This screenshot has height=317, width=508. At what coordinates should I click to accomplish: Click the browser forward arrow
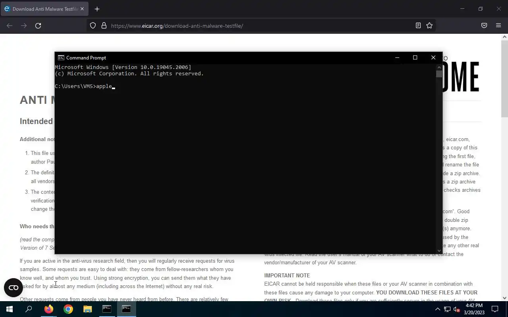pos(24,26)
